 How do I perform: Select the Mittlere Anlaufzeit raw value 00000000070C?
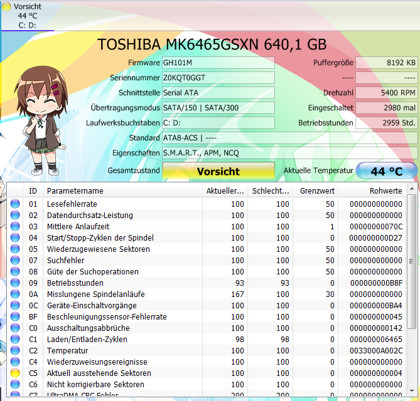click(x=376, y=227)
